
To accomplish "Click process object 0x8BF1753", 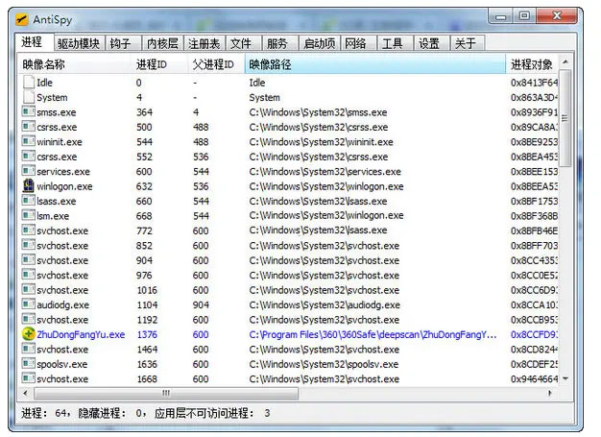I will 534,202.
